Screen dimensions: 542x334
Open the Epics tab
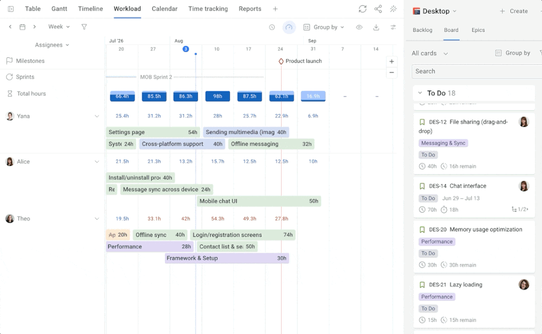click(x=478, y=30)
